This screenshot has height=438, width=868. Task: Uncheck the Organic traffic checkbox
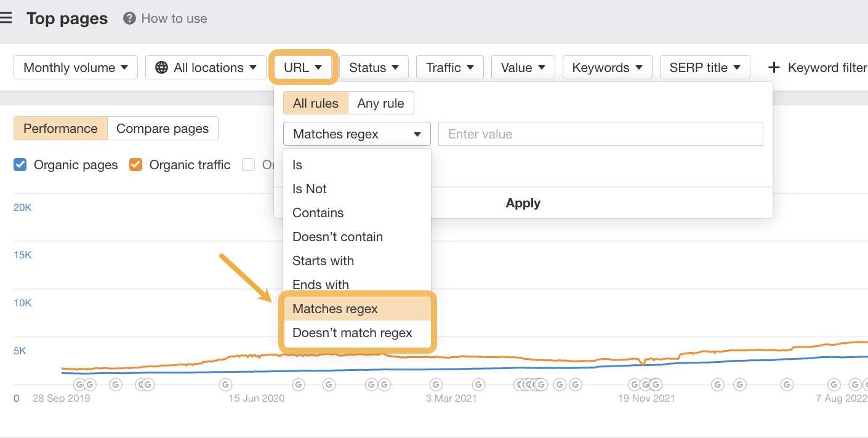point(136,165)
